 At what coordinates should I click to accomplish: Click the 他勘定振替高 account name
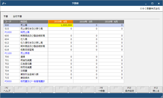(27, 50)
